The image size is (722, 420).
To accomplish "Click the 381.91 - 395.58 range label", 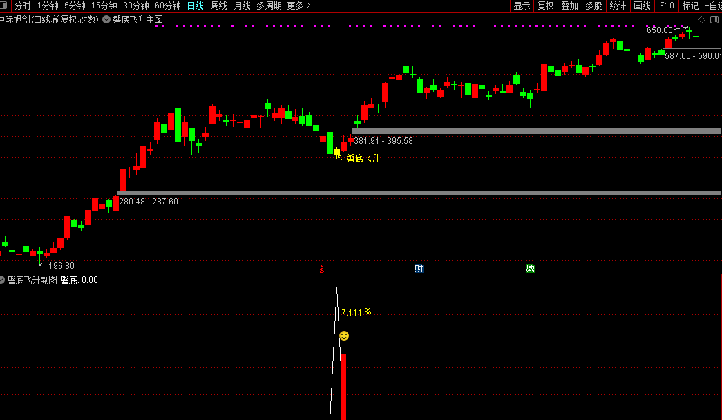I will 383,141.
